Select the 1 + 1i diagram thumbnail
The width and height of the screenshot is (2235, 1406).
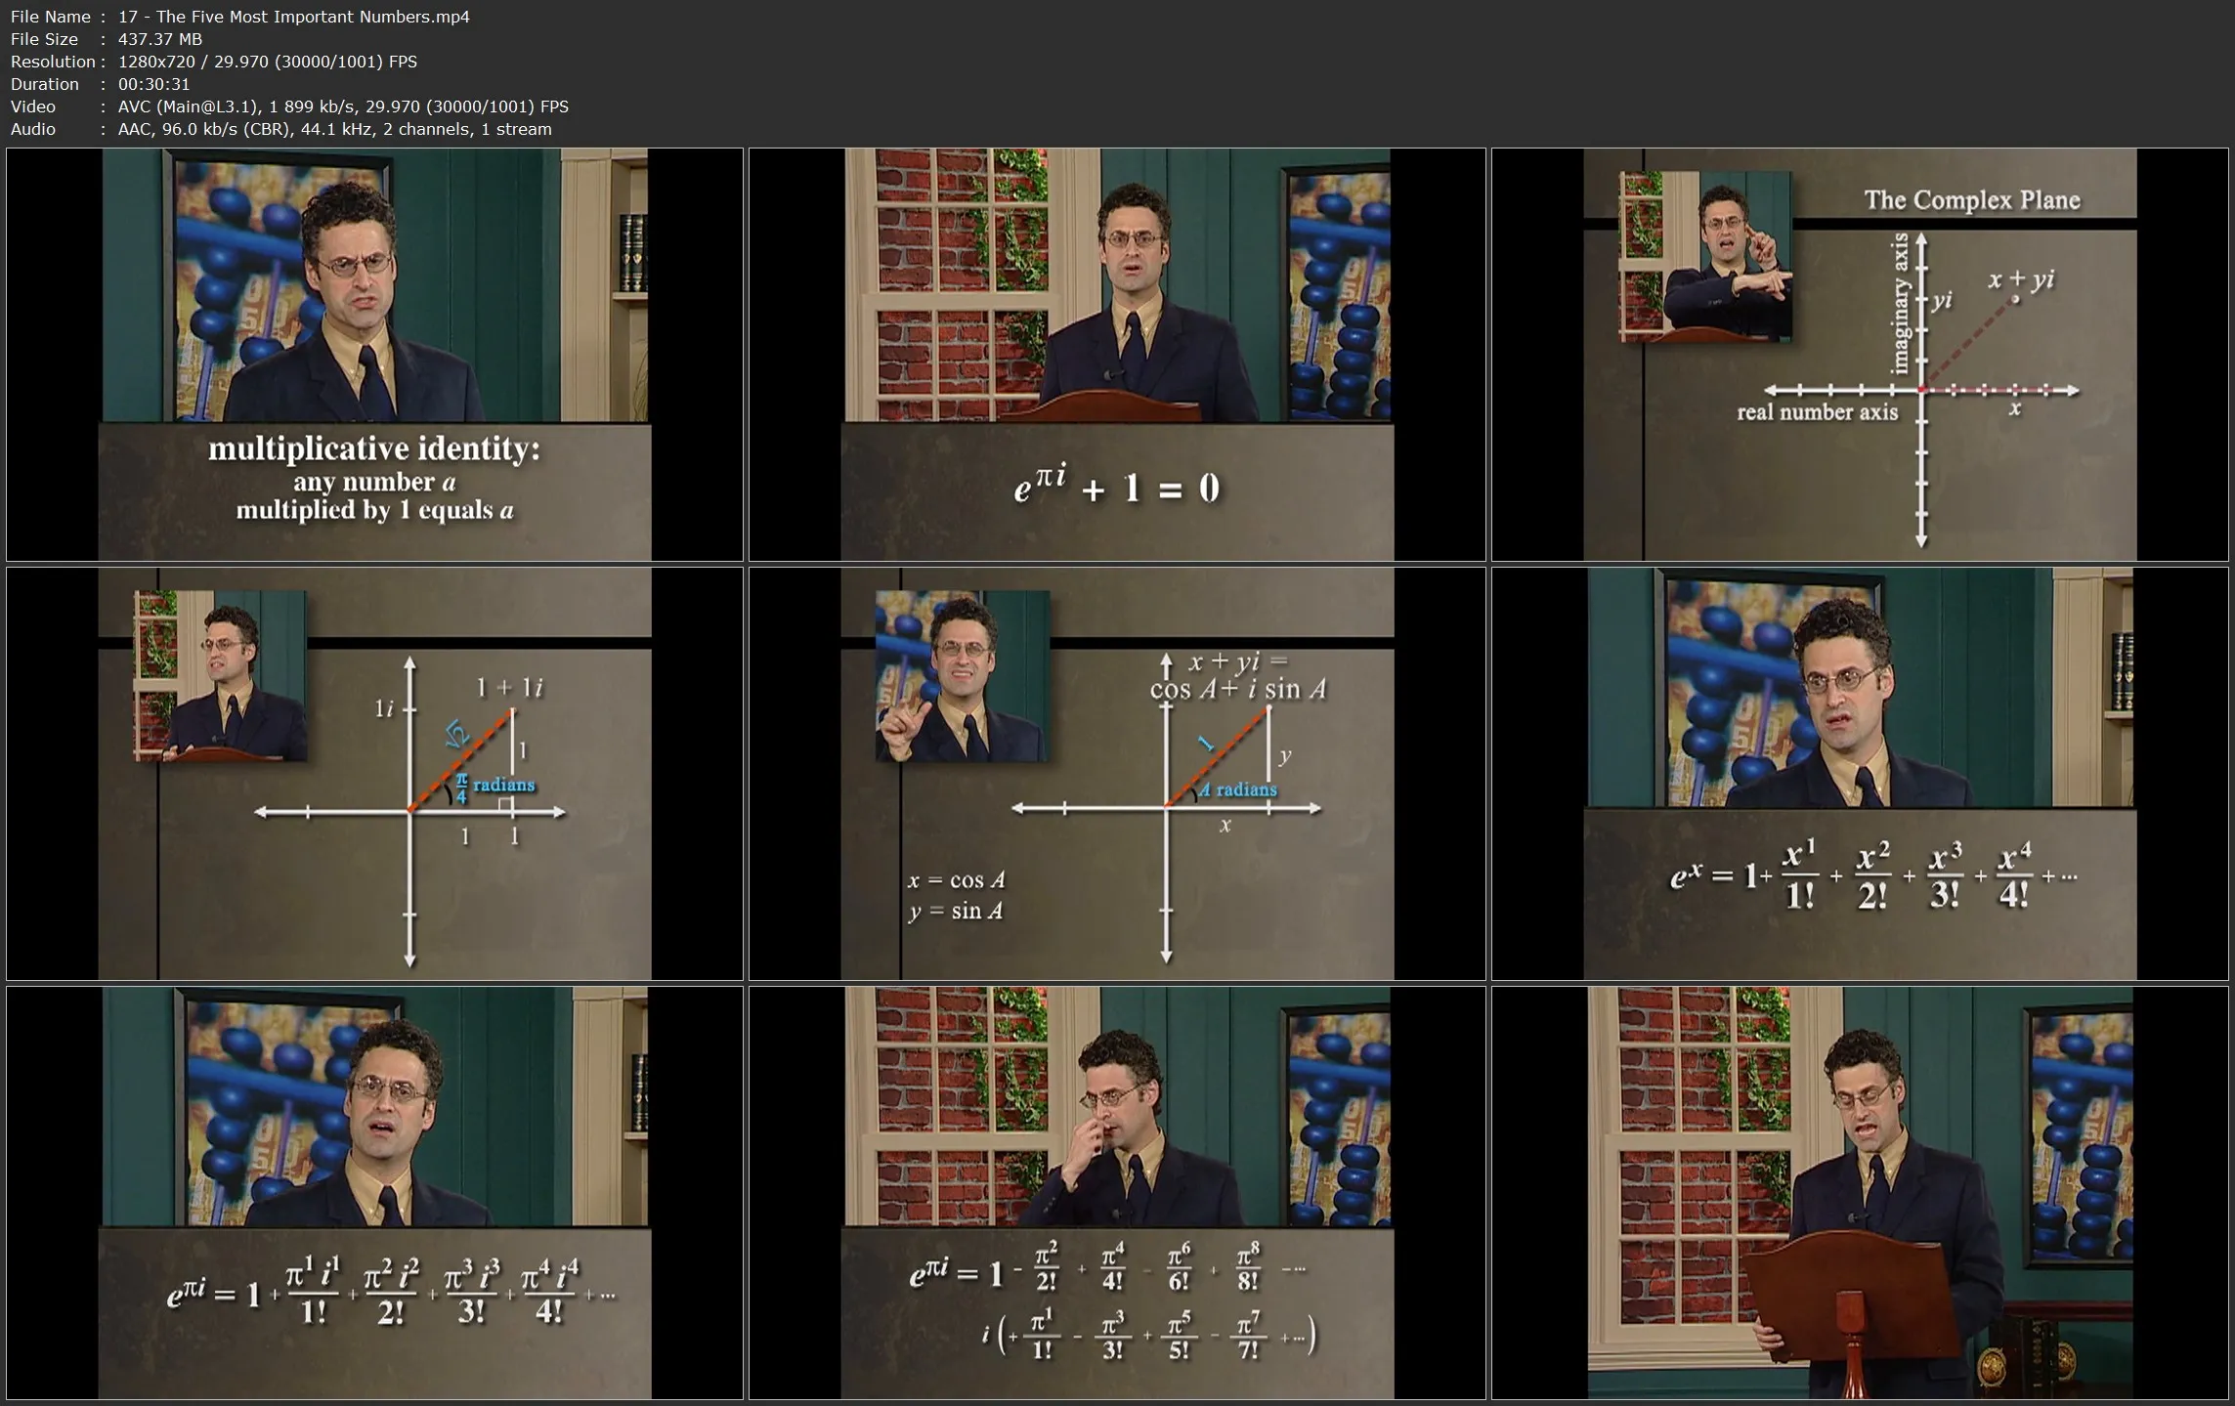point(374,773)
